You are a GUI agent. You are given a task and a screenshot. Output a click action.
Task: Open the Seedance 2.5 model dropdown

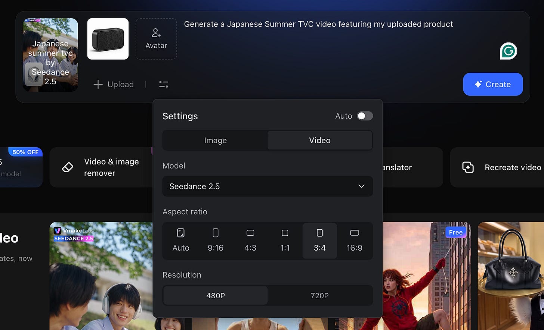(x=268, y=186)
